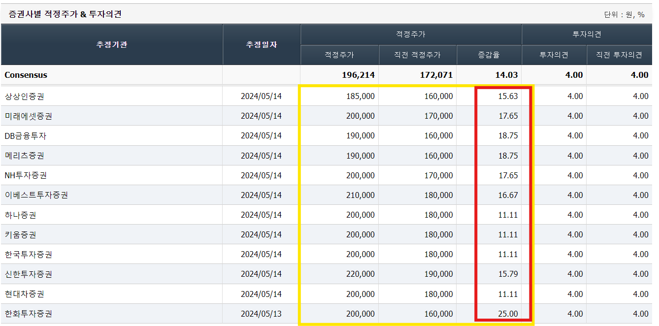The image size is (659, 326).
Task: Click the 추정일자 column header
Action: tap(262, 45)
